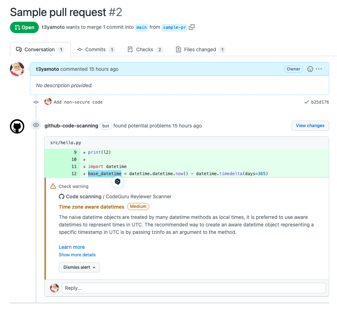Open the Learn more link

[72, 247]
